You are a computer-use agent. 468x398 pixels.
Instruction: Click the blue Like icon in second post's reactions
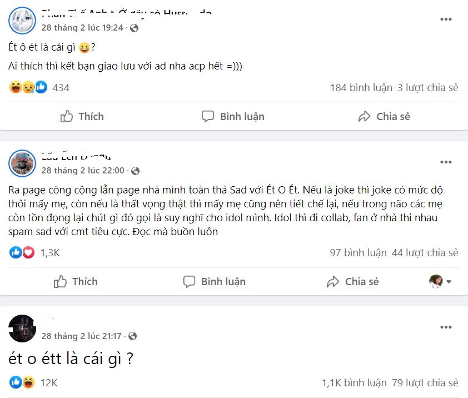pyautogui.click(x=14, y=253)
